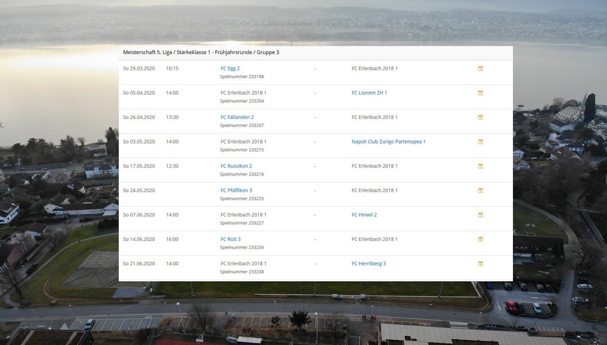607x345 pixels.
Task: Click date So 17.05.2020
Action: point(139,166)
